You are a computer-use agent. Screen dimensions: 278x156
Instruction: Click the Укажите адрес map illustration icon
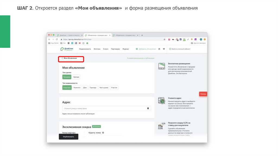162,101
